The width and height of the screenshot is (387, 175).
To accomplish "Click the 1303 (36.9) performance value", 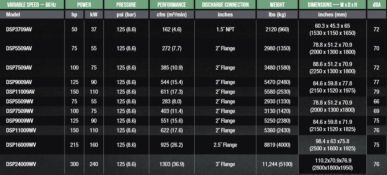I will coord(172,164).
